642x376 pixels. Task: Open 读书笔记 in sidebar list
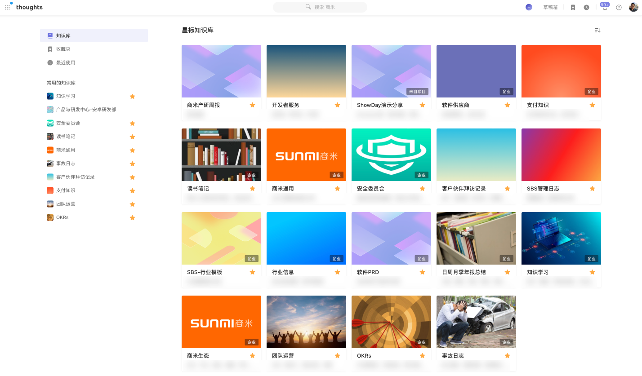tap(66, 137)
